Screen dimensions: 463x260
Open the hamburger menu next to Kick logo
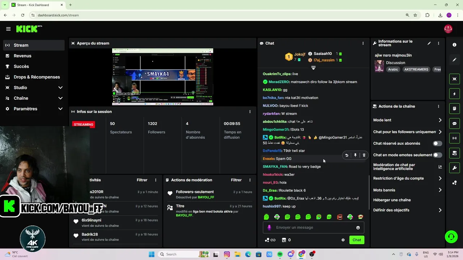point(8,29)
